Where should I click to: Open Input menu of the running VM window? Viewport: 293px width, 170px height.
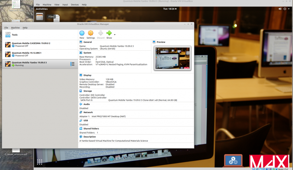click(x=65, y=4)
